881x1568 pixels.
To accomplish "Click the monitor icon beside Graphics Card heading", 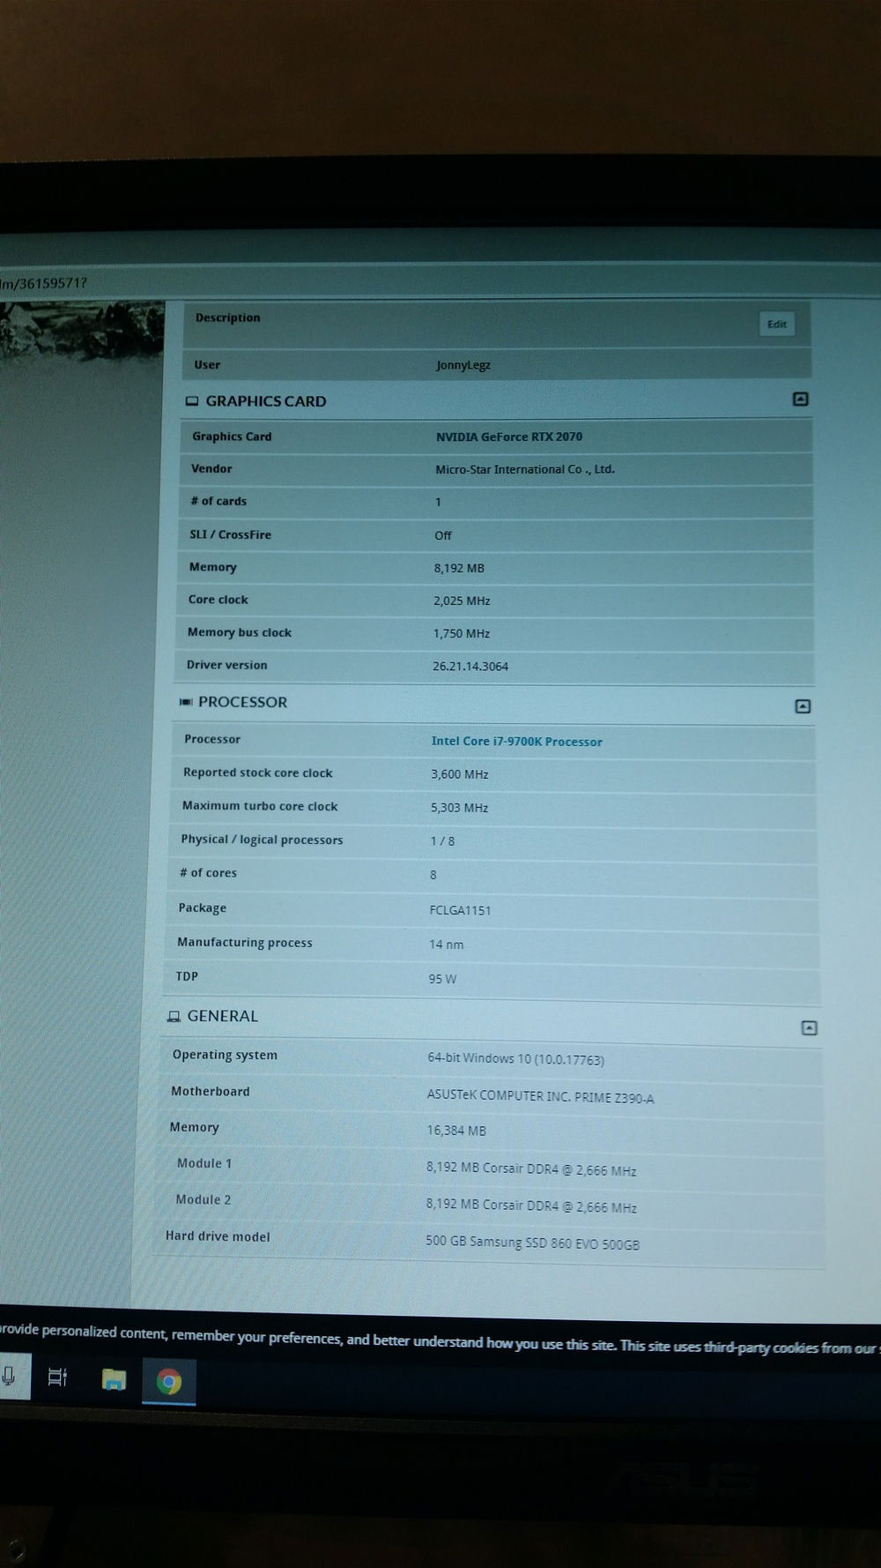I will click(x=192, y=401).
